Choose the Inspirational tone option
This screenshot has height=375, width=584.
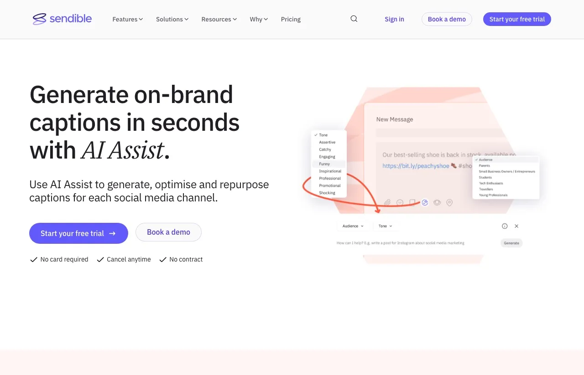330,171
